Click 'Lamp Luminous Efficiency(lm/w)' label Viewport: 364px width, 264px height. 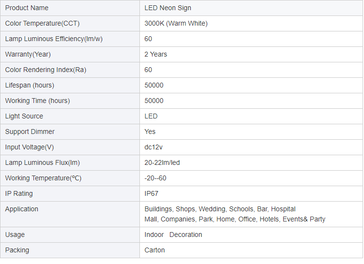pos(54,39)
